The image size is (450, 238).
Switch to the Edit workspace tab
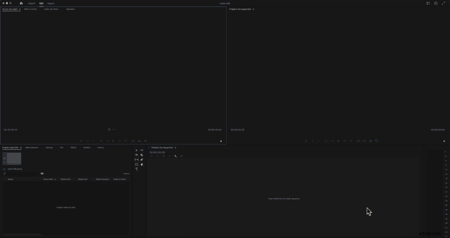pyautogui.click(x=41, y=4)
